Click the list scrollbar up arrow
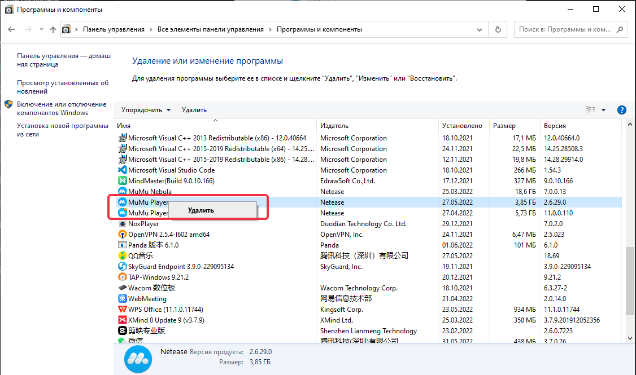Image resolution: width=636 pixels, height=375 pixels. [x=630, y=125]
